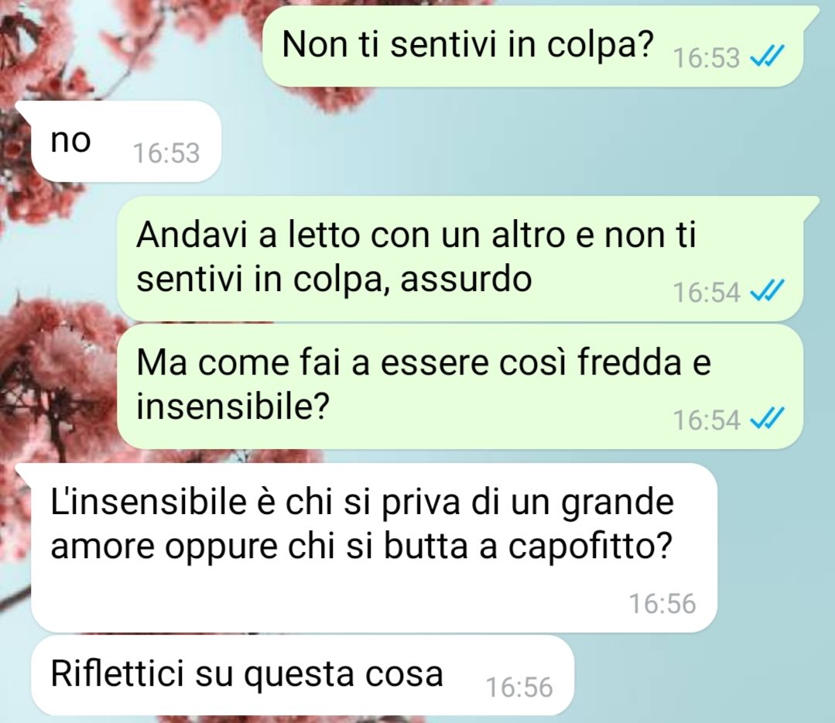Select the 'Riflettici su questa cosa' message
835x723 pixels.
tap(303, 675)
